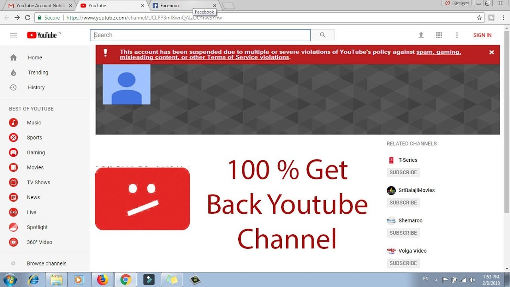Click the volume speaker tray icon
Screen dimensions: 510x287
(x=473, y=280)
